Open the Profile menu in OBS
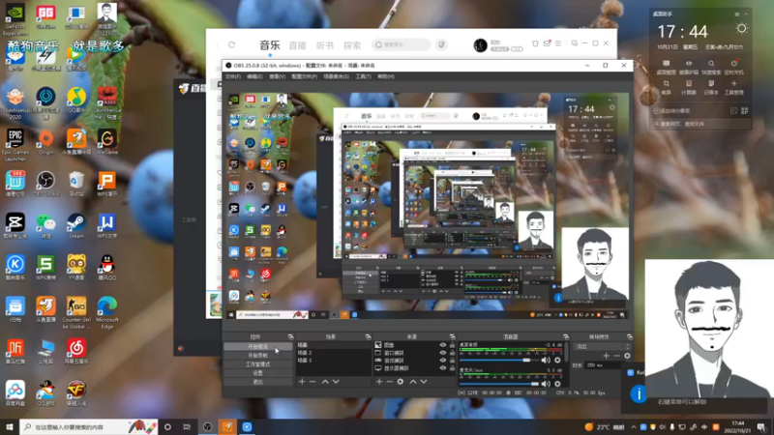774x435 pixels. 304,76
